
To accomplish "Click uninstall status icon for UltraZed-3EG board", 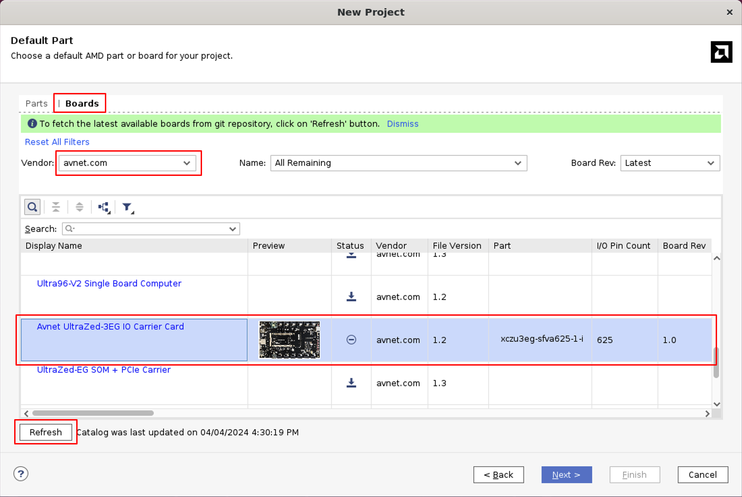I will (x=351, y=340).
